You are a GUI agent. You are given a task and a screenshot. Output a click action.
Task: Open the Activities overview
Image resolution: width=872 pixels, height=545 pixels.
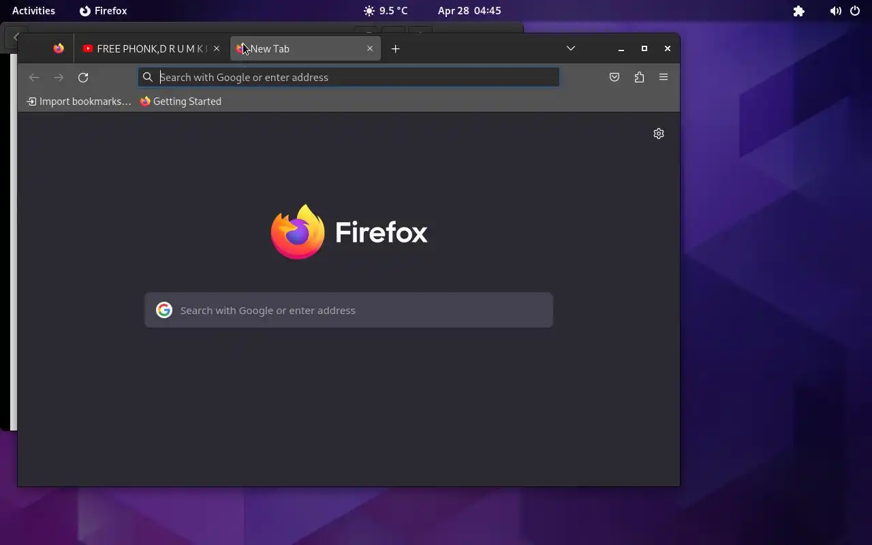click(x=33, y=11)
